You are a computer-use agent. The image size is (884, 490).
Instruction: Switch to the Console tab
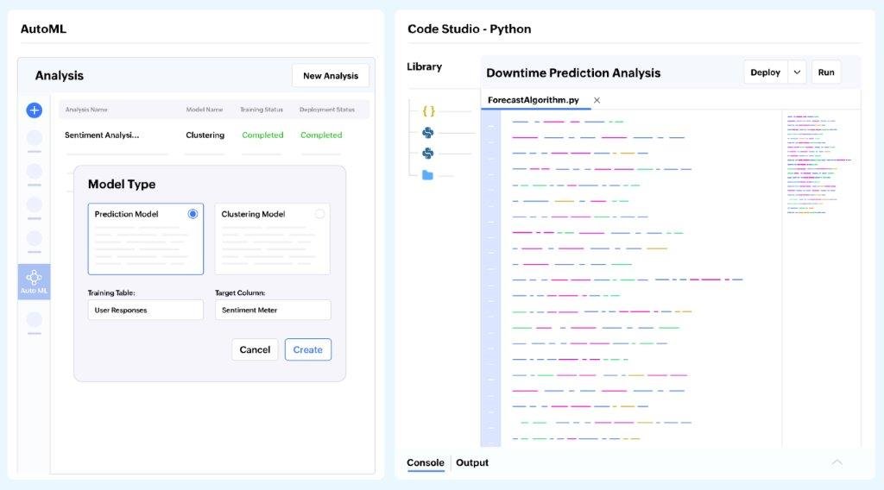pos(426,463)
